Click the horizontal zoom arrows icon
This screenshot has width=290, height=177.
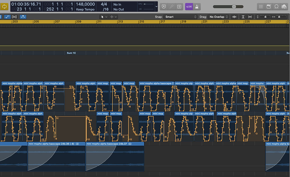click(273, 17)
